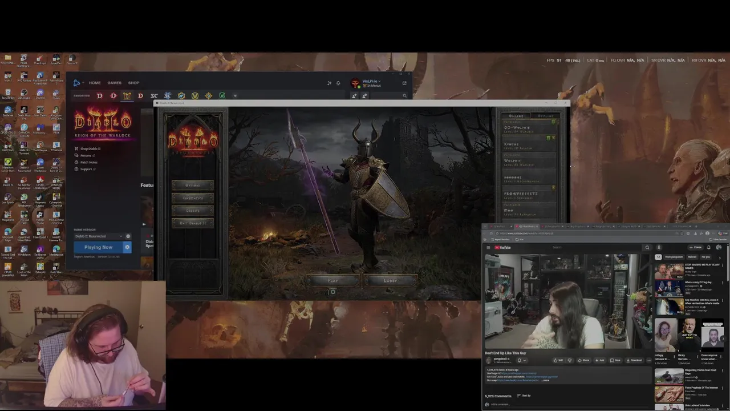The width and height of the screenshot is (730, 411).
Task: Open World of Warcraft icon in favorites
Action: click(195, 96)
